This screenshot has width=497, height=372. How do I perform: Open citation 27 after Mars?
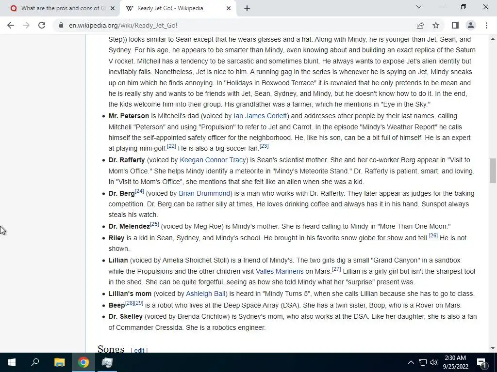[336, 269]
